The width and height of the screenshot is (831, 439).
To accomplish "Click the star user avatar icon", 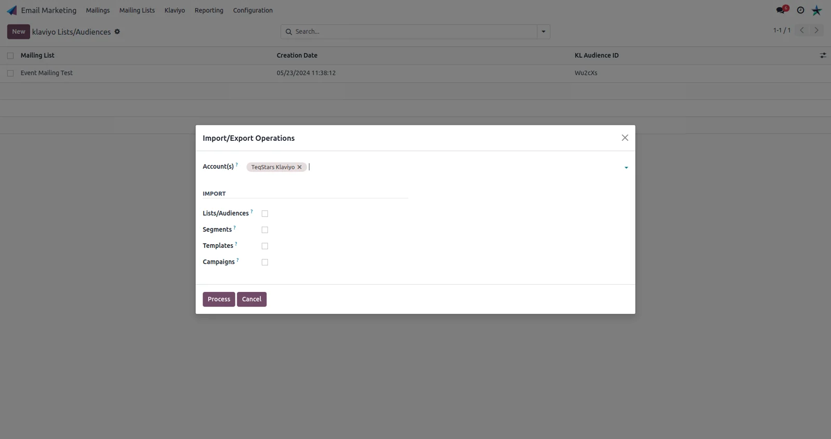I will point(817,10).
